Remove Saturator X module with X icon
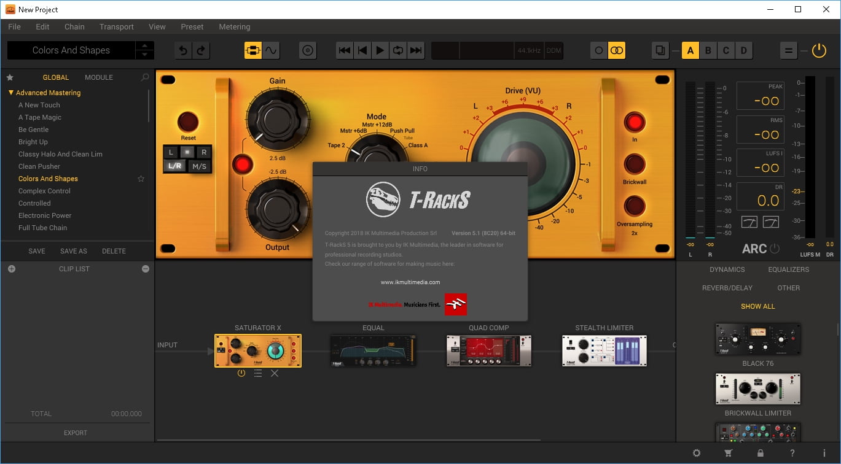Screen dimensions: 841x464 275,373
